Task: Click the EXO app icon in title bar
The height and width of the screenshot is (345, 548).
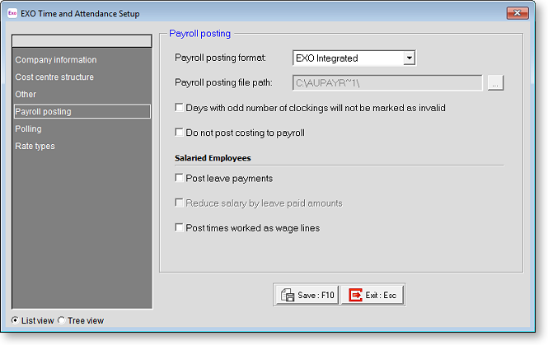Action: 12,14
